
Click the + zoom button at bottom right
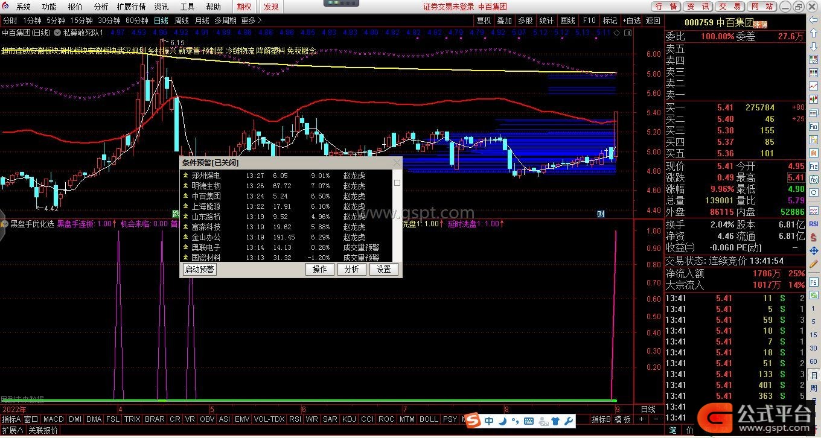(x=641, y=419)
